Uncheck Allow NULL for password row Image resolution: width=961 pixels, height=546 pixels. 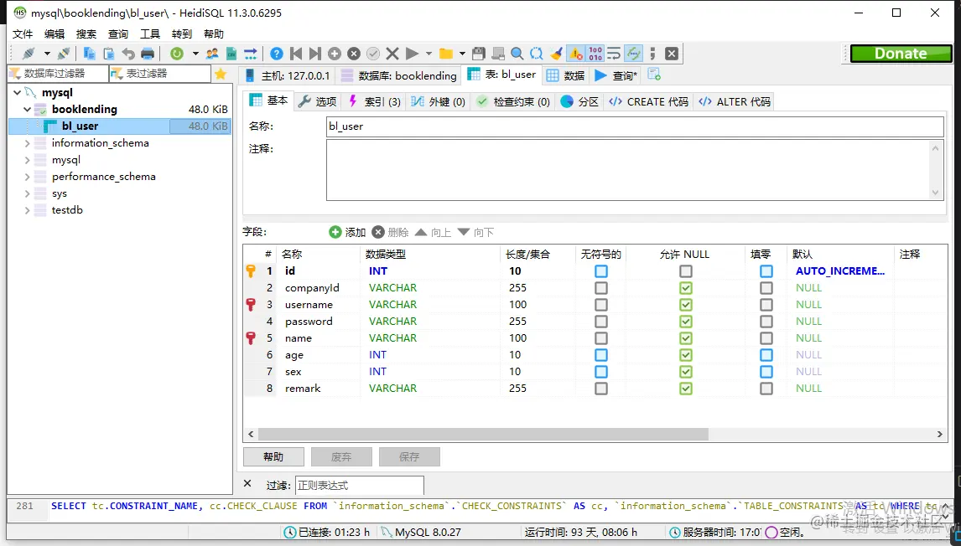(x=686, y=322)
